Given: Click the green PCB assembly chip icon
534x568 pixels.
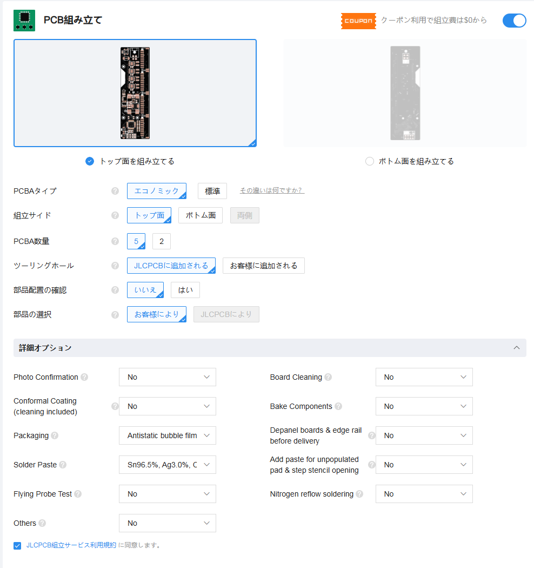Looking at the screenshot, I should tap(24, 21).
